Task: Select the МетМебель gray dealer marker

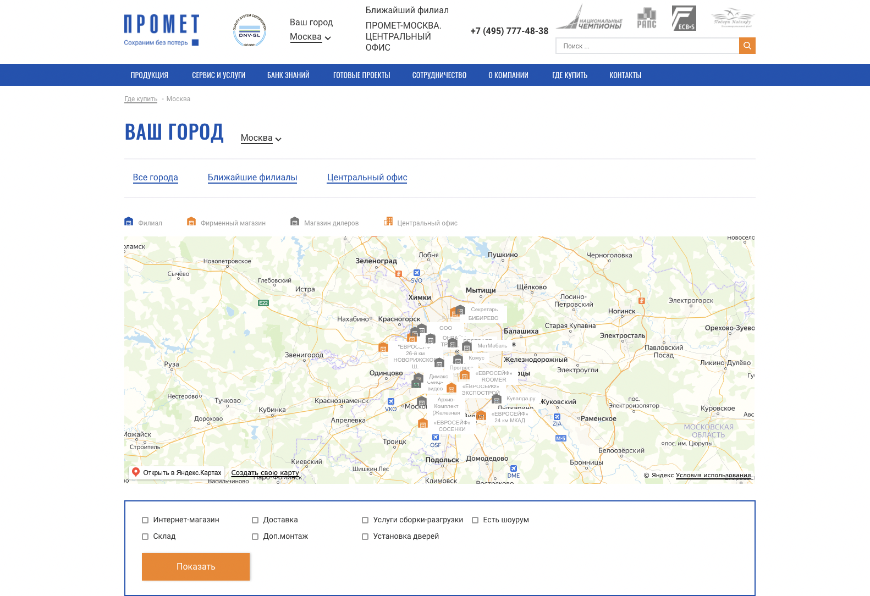Action: coord(467,346)
